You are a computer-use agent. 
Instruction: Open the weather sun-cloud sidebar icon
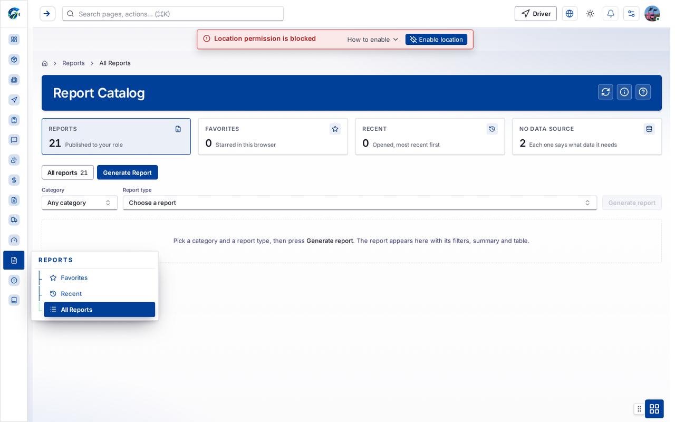pyautogui.click(x=14, y=160)
